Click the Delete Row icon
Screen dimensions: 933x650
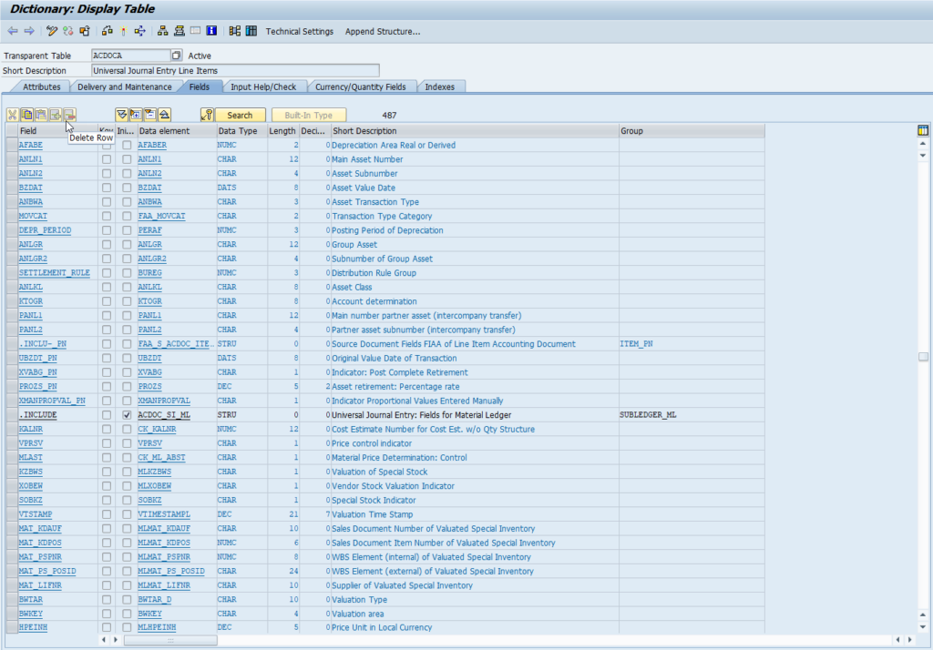point(69,115)
